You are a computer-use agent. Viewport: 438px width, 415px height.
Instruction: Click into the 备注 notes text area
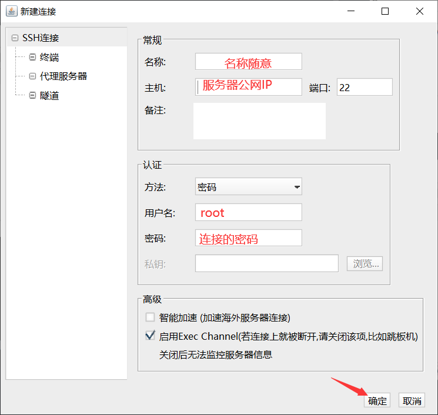[x=259, y=121]
